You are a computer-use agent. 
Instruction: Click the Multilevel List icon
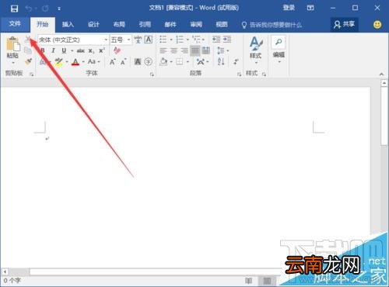pos(196,40)
